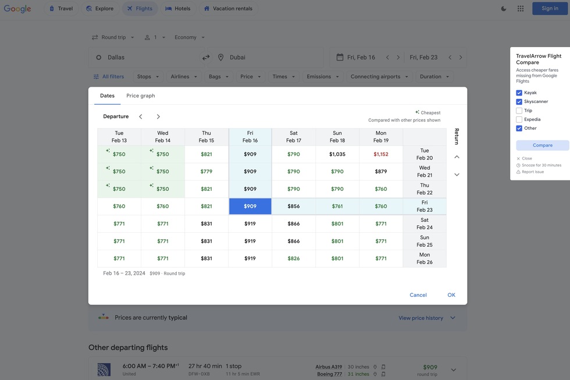Viewport: 570px width, 380px height.
Task: Show earlier departure dates in grid
Action: (x=141, y=116)
